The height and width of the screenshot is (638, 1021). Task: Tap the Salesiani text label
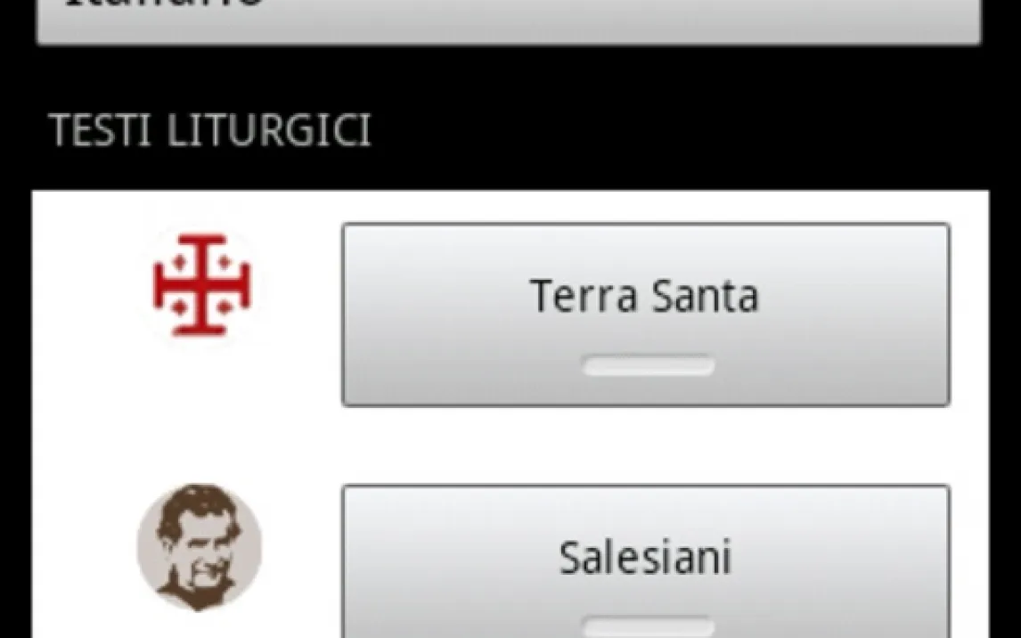(x=645, y=557)
